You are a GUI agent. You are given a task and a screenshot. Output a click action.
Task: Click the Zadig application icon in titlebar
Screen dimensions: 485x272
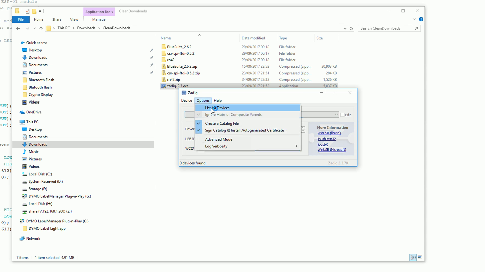(185, 93)
